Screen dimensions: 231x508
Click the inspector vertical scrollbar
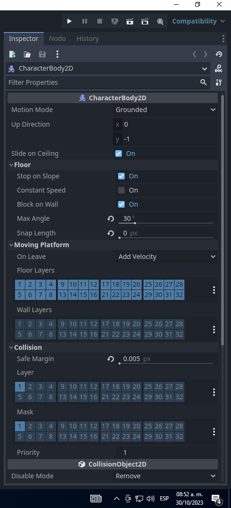(x=222, y=220)
